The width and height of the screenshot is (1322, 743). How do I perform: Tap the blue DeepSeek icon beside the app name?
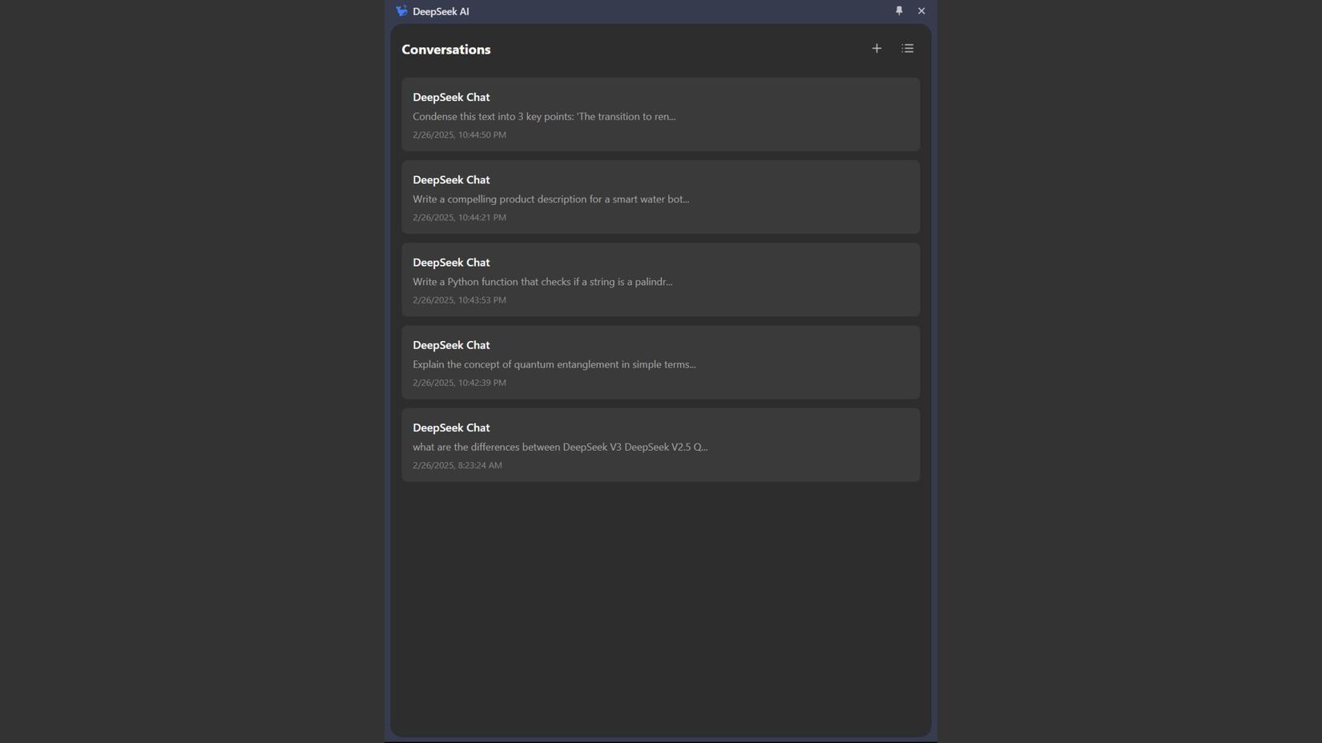tap(400, 11)
